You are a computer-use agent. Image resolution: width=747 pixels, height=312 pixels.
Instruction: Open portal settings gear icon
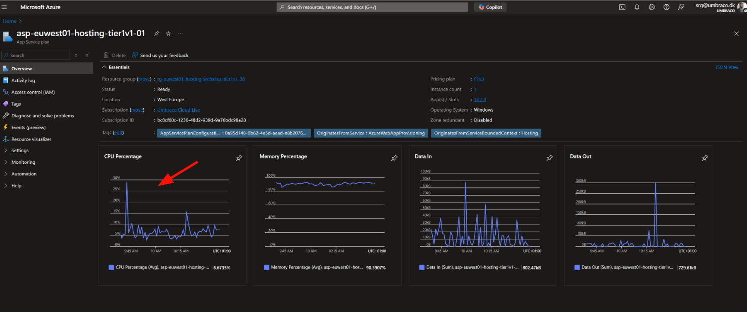click(651, 7)
